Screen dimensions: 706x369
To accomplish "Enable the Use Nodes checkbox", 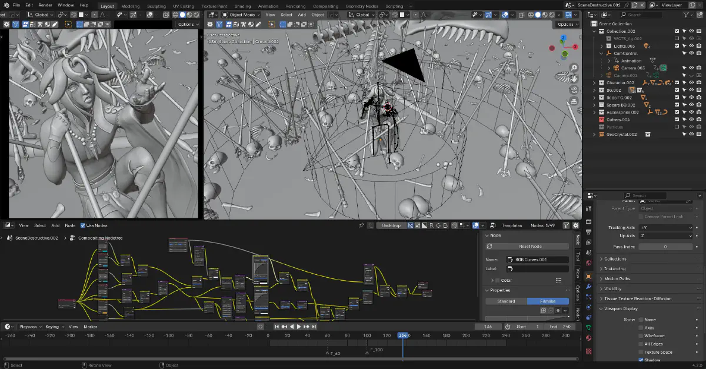I will [x=82, y=225].
